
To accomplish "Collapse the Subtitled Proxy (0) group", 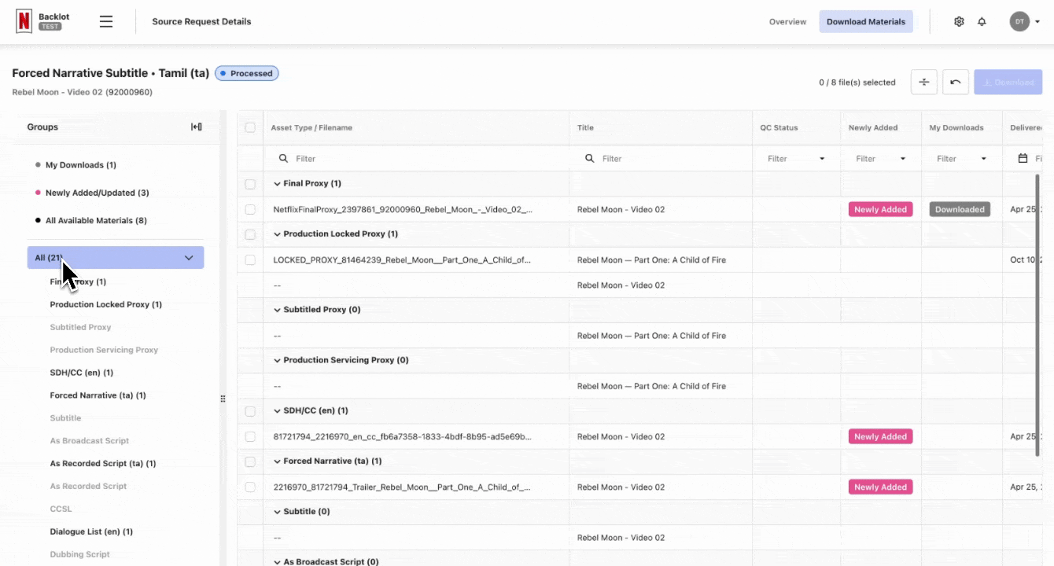I will click(x=277, y=310).
